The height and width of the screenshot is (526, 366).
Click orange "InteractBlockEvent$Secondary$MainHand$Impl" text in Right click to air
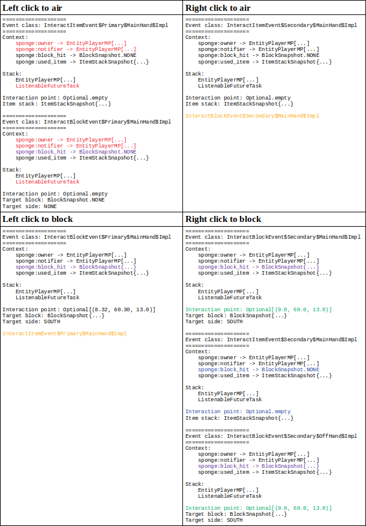(252, 116)
